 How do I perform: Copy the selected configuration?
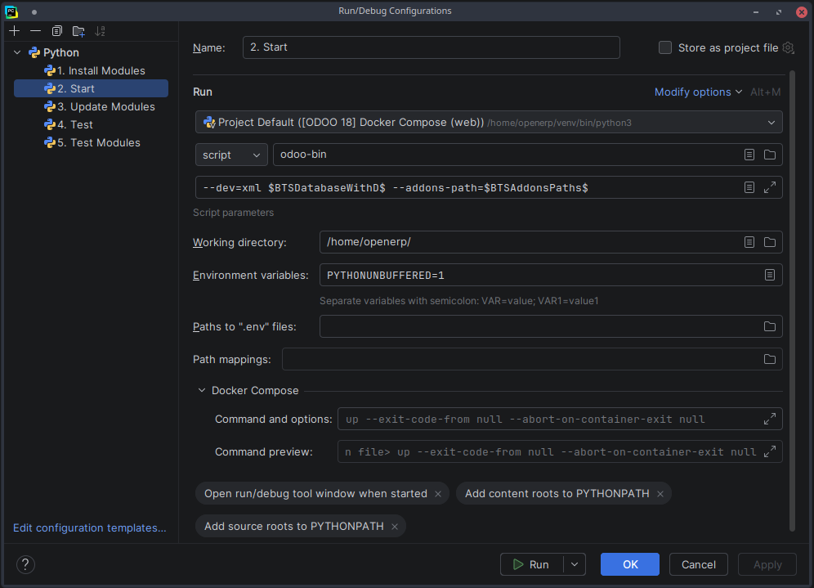57,31
